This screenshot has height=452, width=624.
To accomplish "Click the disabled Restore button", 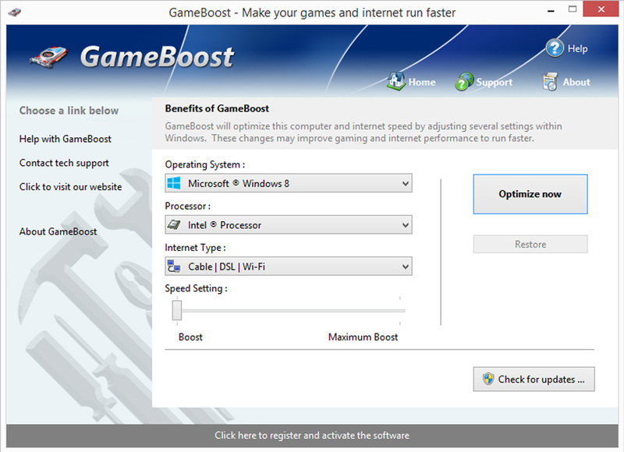I will (x=530, y=244).
